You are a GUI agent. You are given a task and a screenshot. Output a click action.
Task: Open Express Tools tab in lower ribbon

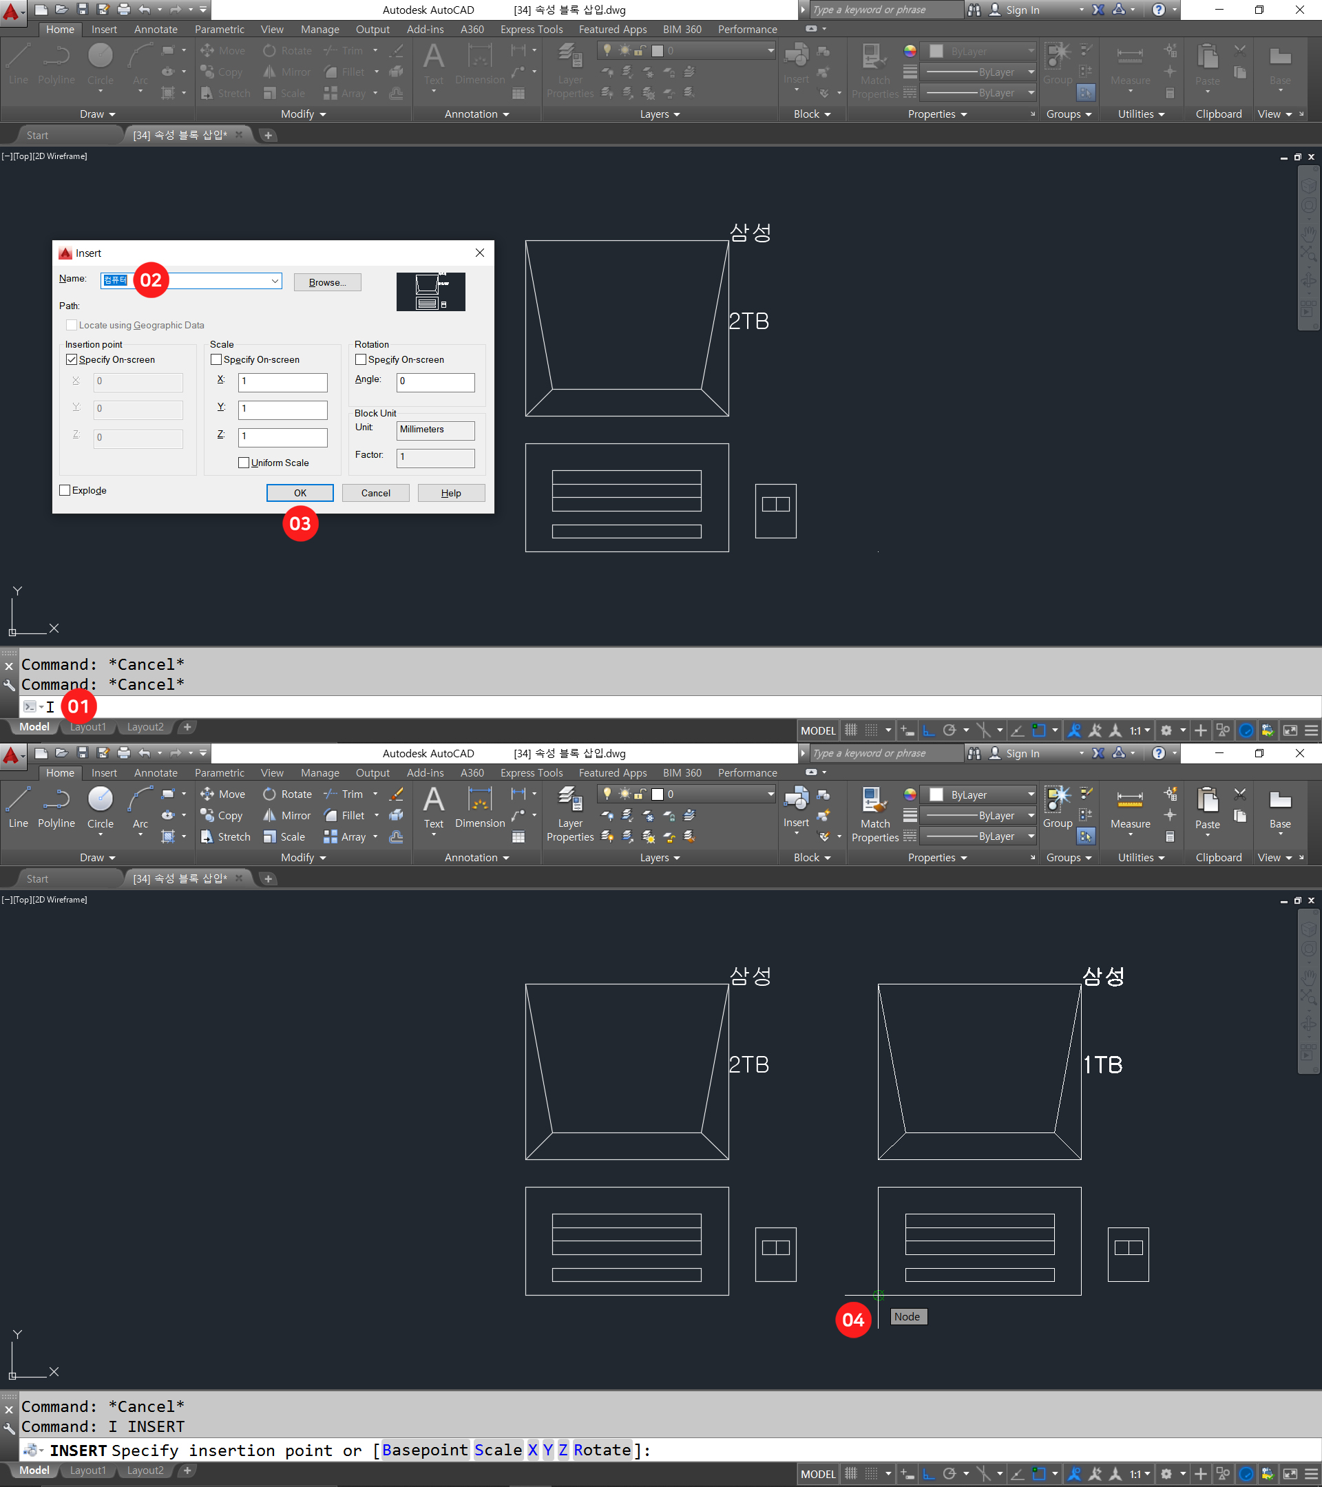pyautogui.click(x=531, y=772)
